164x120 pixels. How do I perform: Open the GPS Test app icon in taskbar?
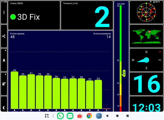tap(99, 116)
